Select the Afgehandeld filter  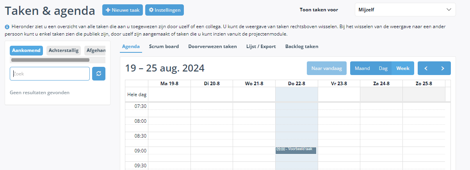tap(95, 50)
